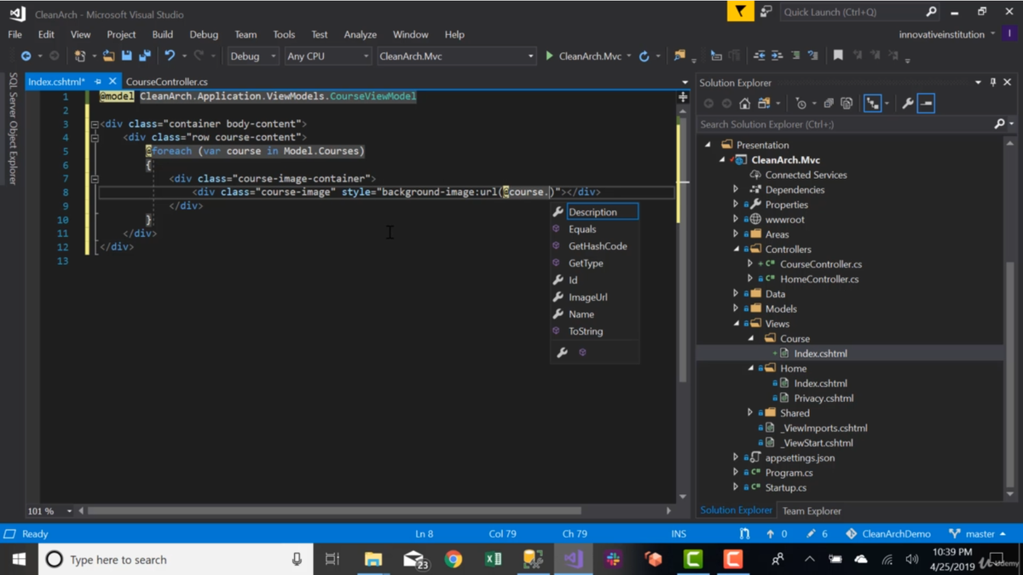Click the notifications flag icon
This screenshot has width=1023, height=575.
click(740, 12)
